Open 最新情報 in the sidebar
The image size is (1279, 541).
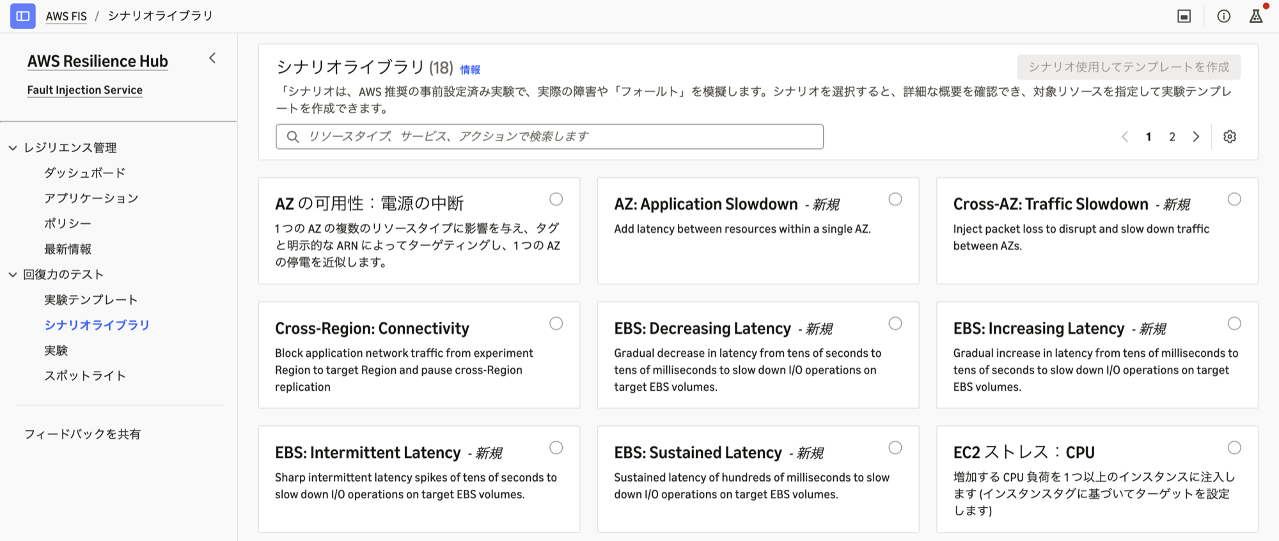click(x=68, y=249)
